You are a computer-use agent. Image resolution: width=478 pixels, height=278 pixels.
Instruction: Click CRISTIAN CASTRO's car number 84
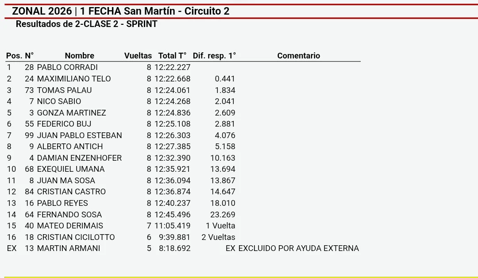click(29, 192)
